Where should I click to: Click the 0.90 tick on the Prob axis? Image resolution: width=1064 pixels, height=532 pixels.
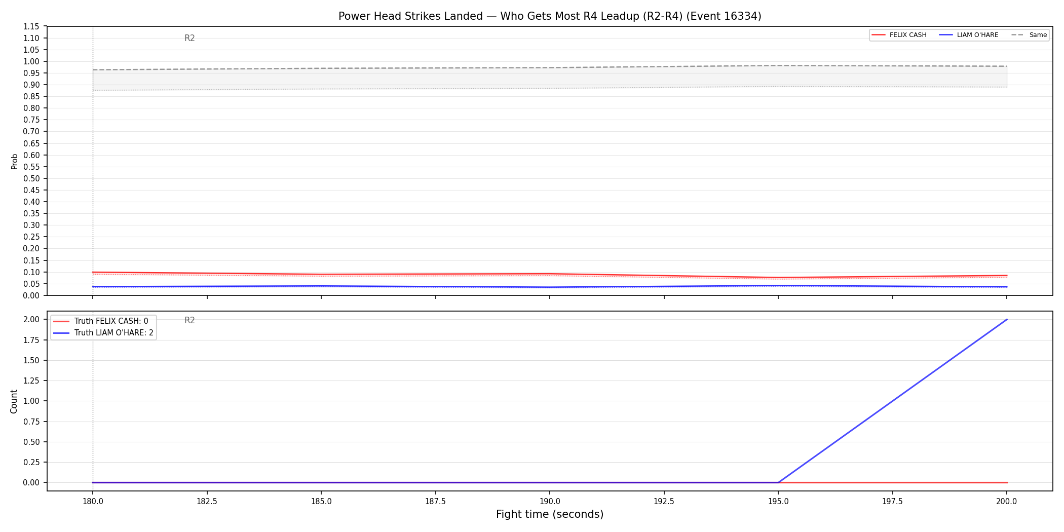click(x=31, y=85)
